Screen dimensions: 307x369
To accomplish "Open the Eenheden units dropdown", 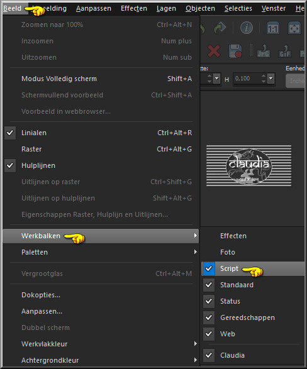I will [296, 80].
